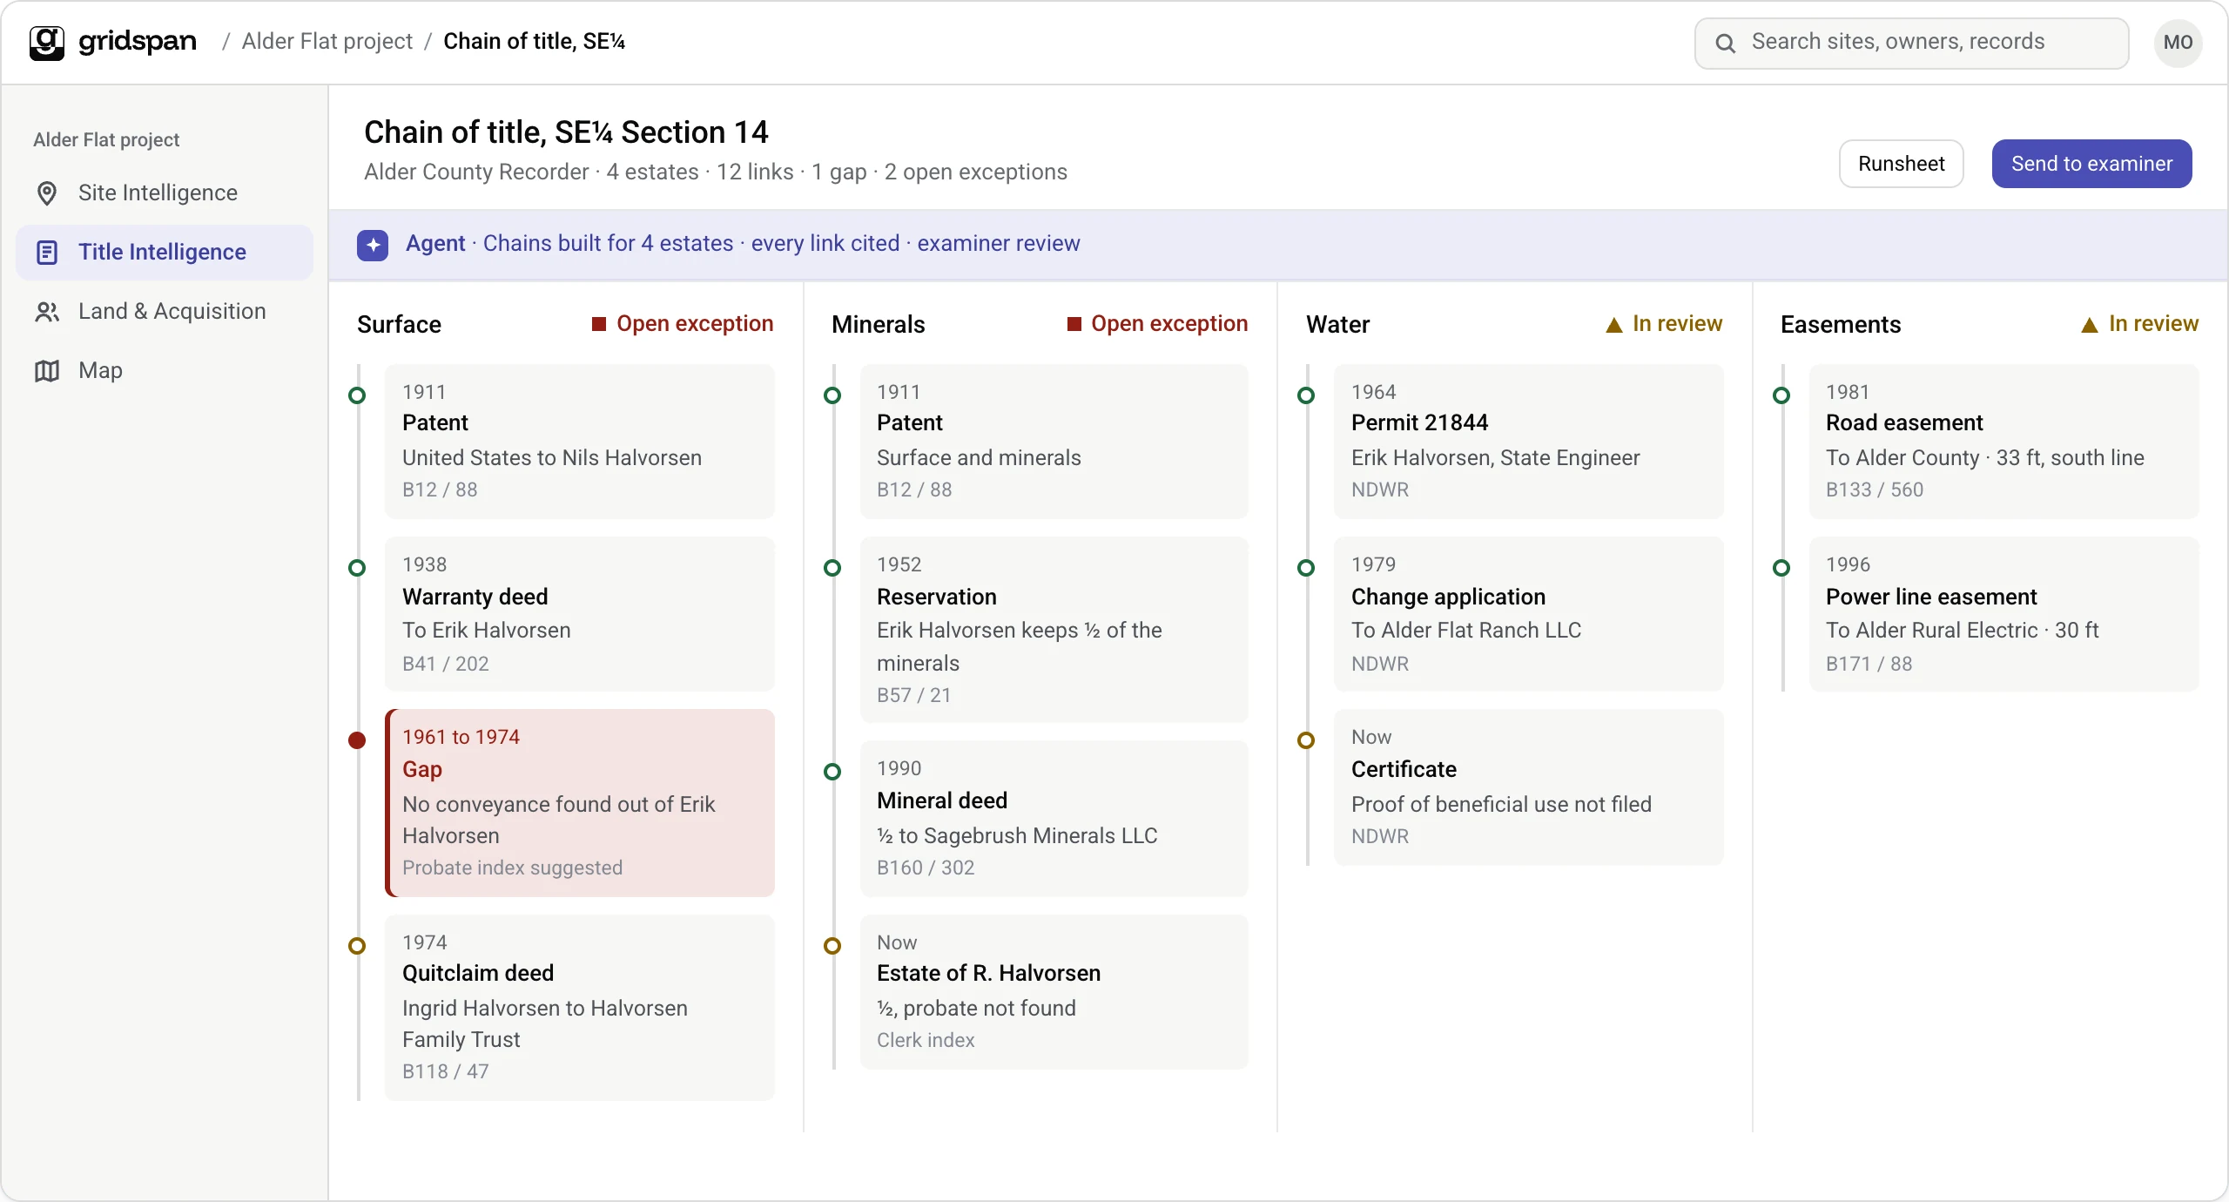Viewport: 2229px width, 1202px height.
Task: Open the Estate of R. Halvorsen card
Action: 1054,991
